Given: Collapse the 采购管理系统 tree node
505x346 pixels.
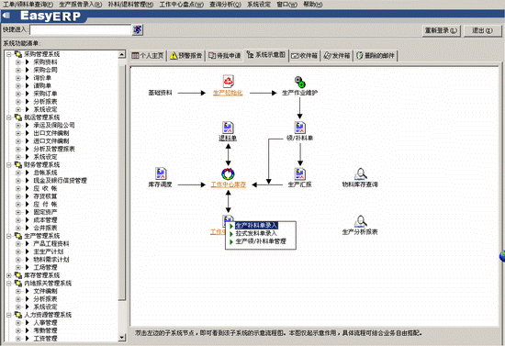Looking at the screenshot, I should tap(9, 54).
